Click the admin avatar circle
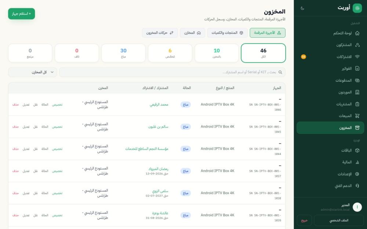The image size is (367, 229). point(357,207)
